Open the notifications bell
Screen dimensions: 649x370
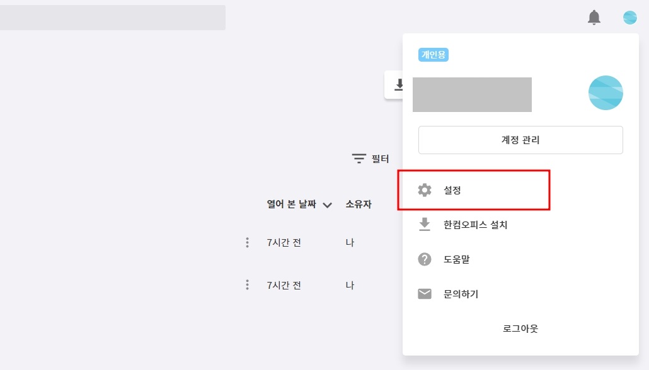pyautogui.click(x=594, y=18)
